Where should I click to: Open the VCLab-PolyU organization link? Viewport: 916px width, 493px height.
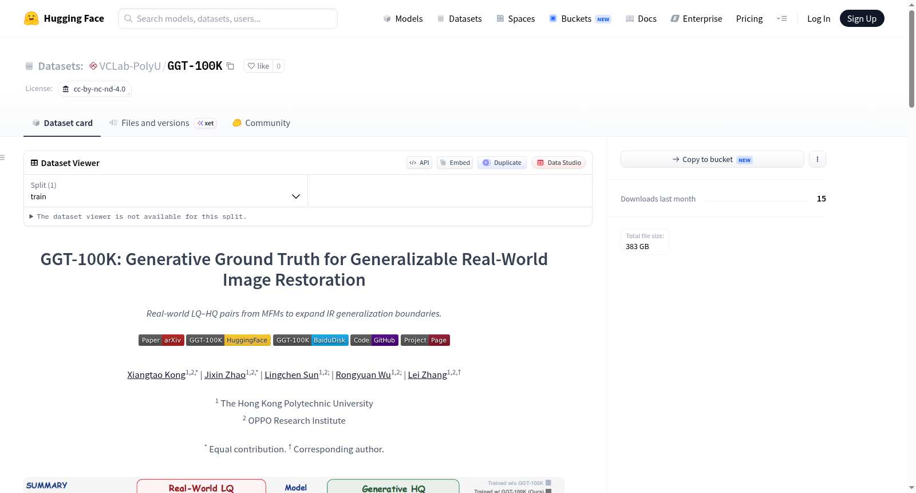[130, 66]
